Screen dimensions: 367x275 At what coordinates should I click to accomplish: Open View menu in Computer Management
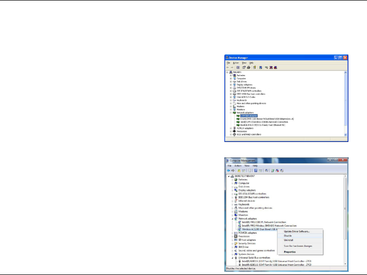click(247, 166)
